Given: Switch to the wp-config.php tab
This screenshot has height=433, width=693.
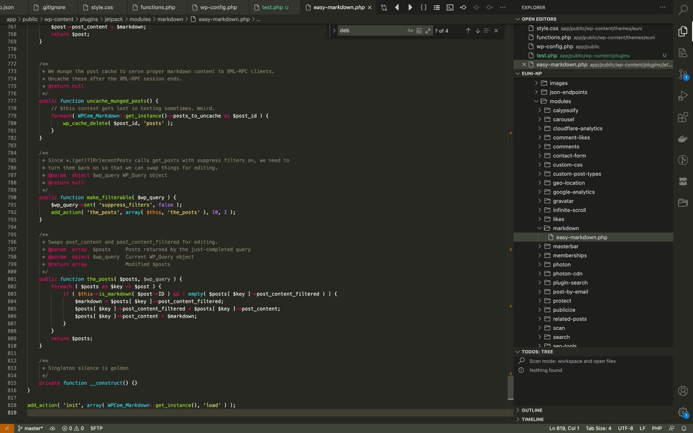Looking at the screenshot, I should point(218,8).
